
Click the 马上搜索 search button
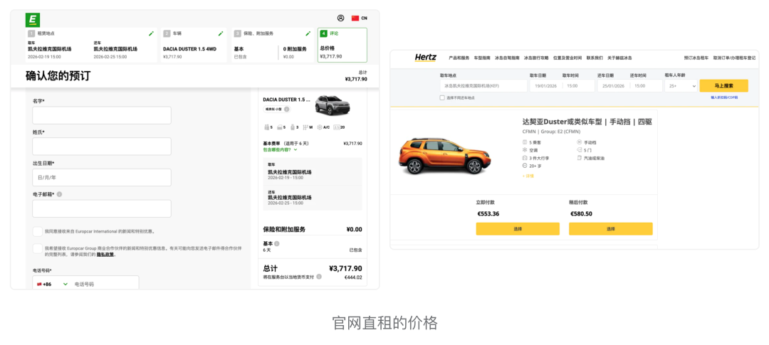[x=724, y=86]
